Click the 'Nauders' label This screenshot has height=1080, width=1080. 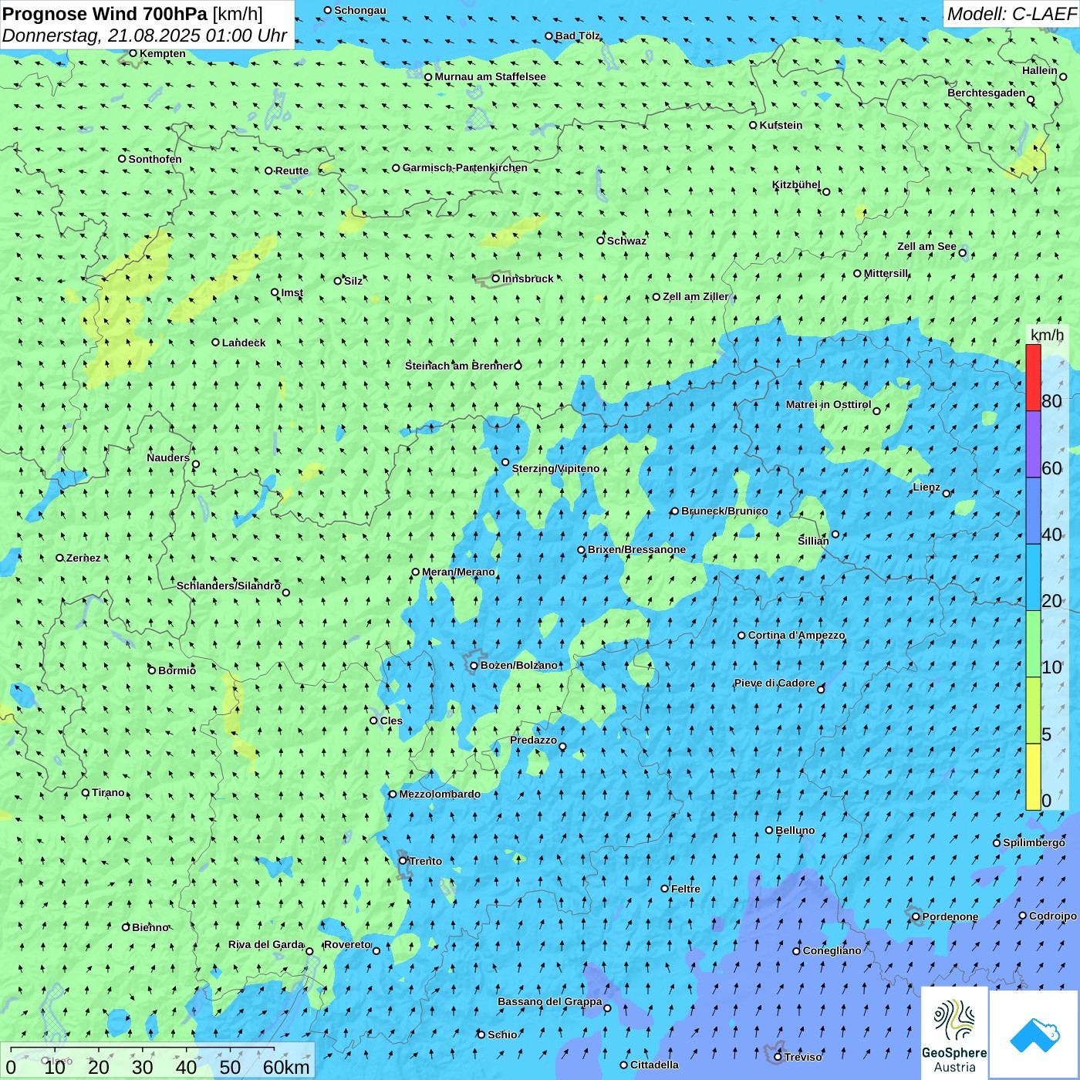tap(168, 457)
